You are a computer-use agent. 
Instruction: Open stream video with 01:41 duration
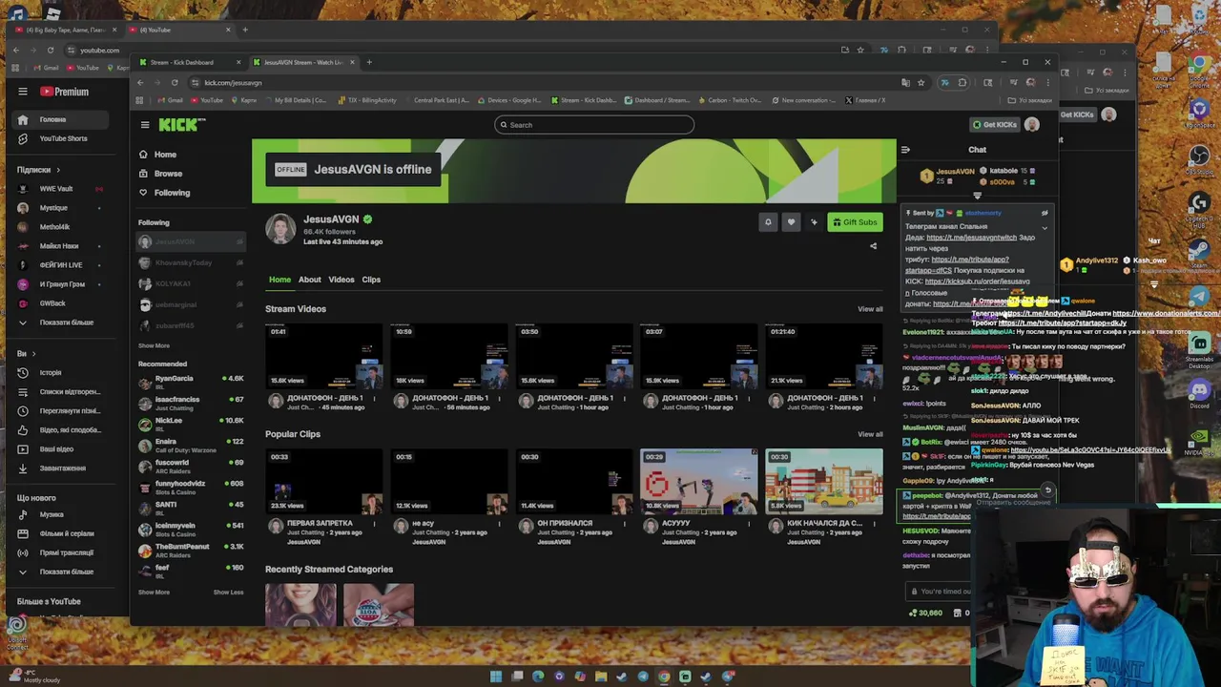click(x=324, y=356)
